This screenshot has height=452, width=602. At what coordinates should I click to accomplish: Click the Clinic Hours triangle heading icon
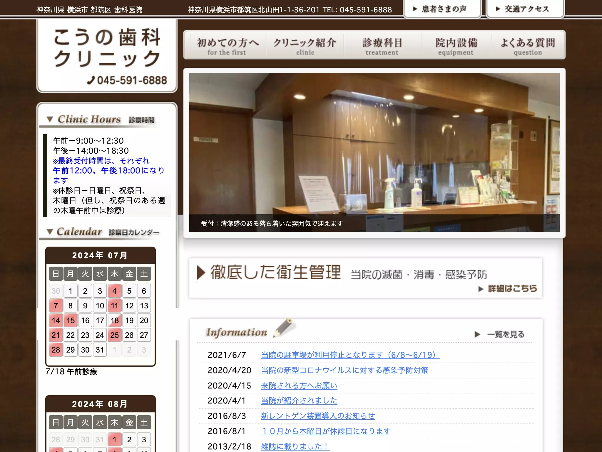tap(50, 119)
